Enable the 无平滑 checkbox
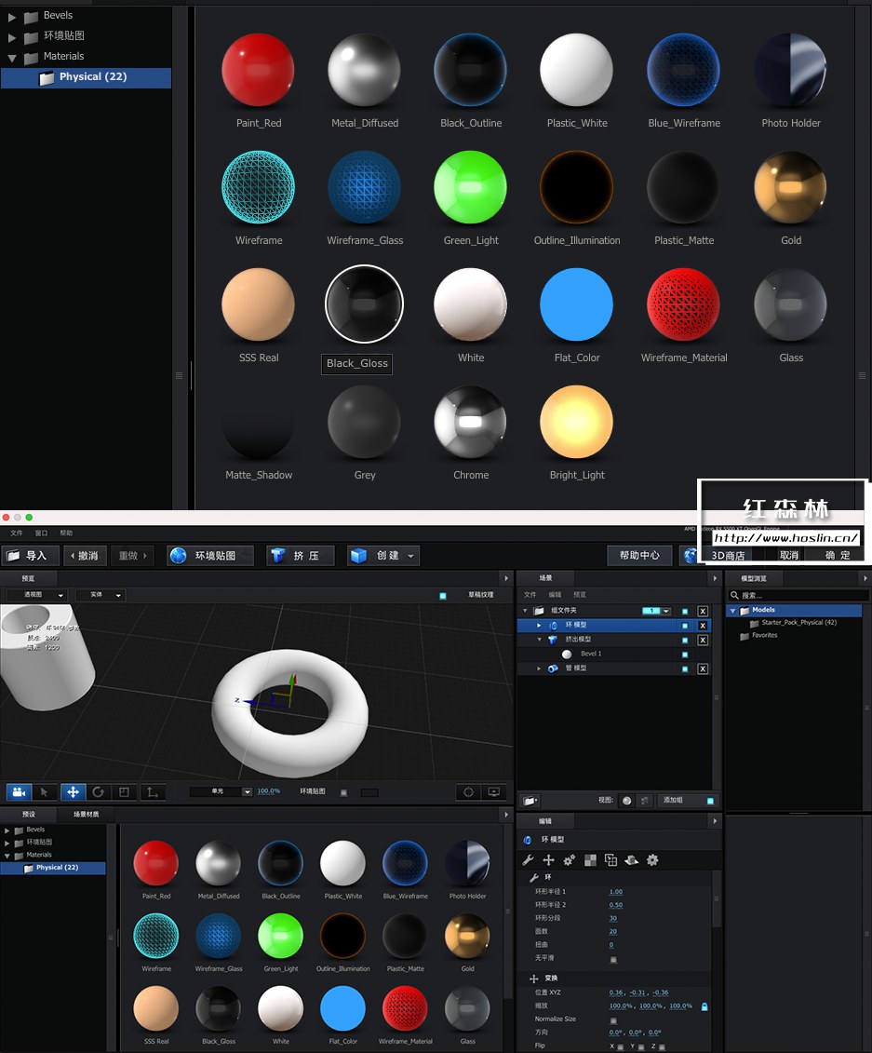This screenshot has height=1053, width=872. pyautogui.click(x=613, y=960)
